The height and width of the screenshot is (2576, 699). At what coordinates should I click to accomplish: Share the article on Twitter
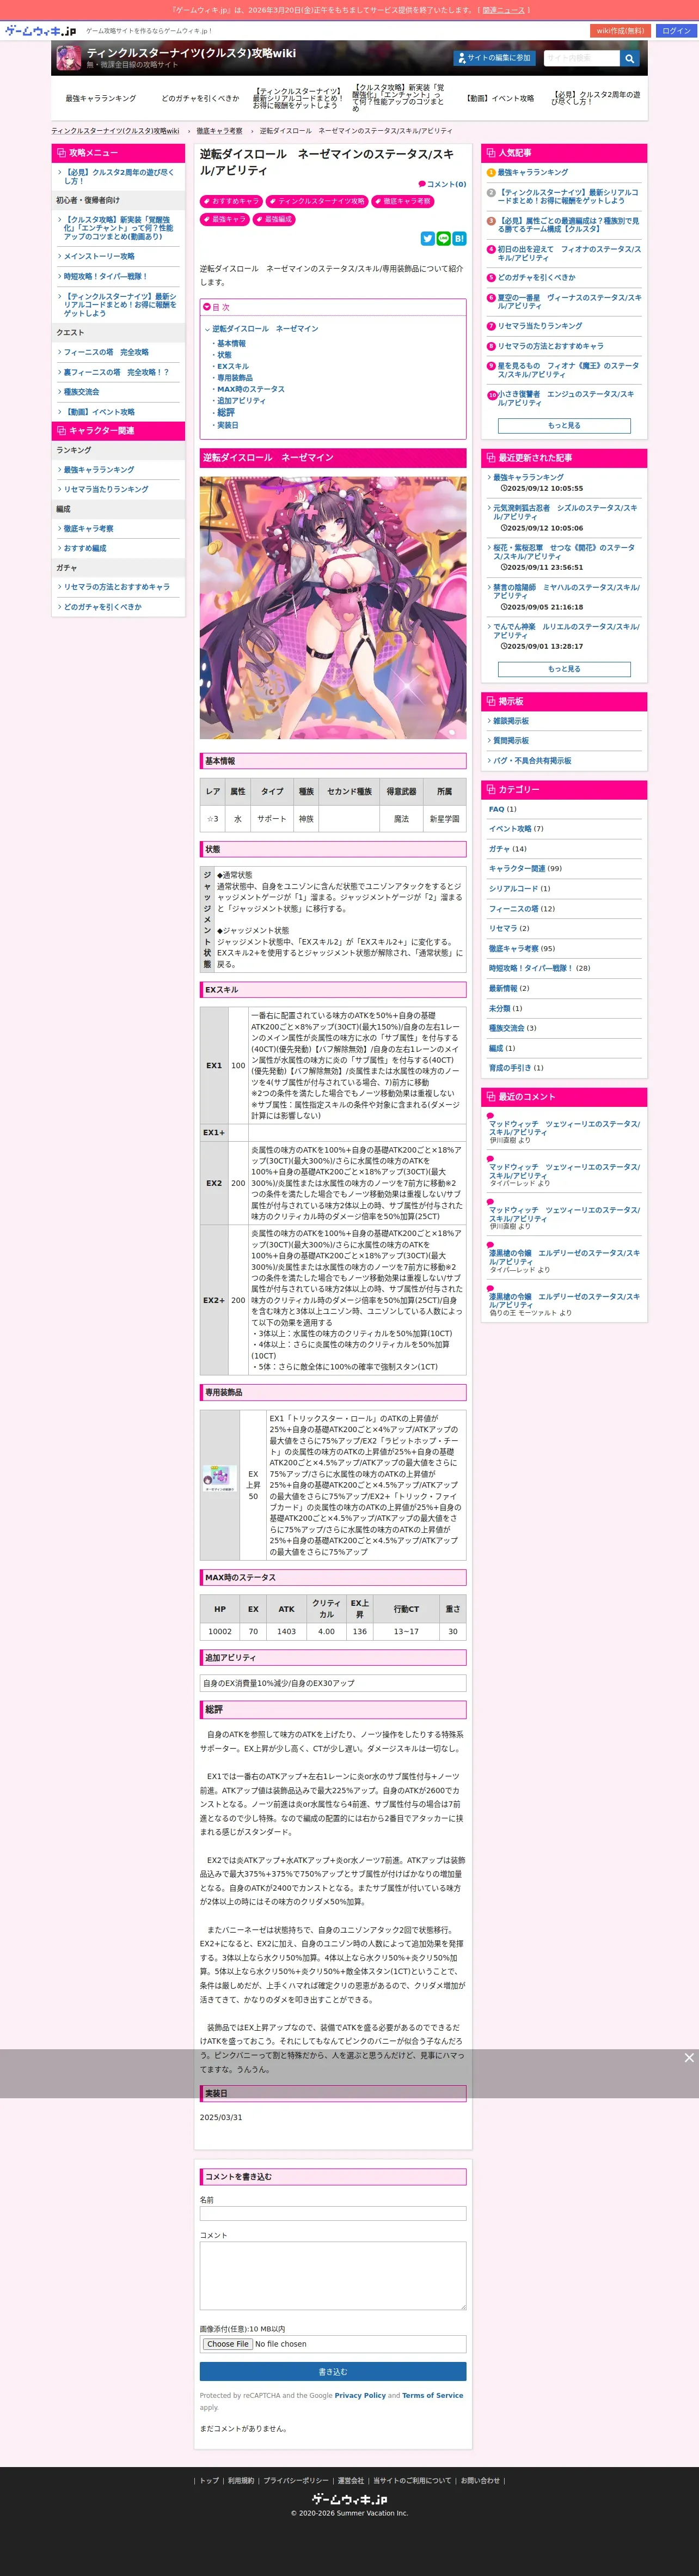pyautogui.click(x=427, y=239)
